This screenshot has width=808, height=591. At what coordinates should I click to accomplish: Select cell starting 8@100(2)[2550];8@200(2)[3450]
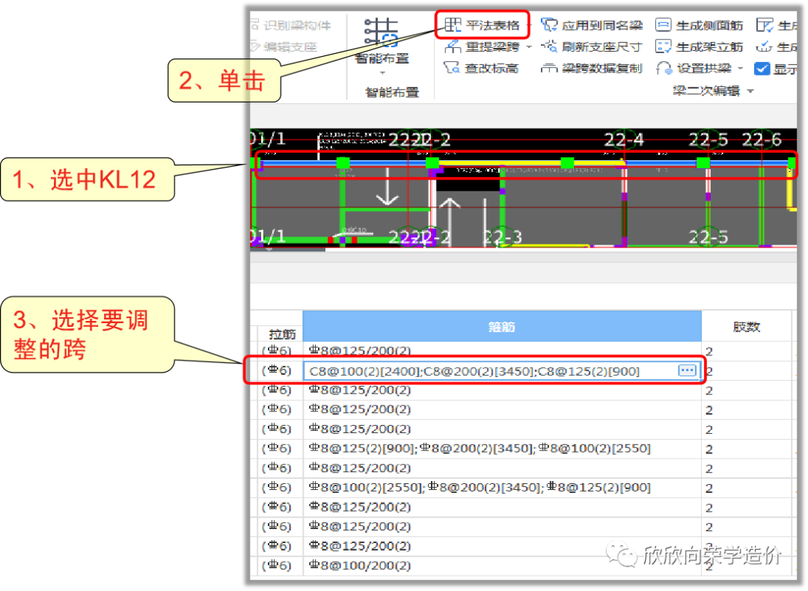(502, 488)
